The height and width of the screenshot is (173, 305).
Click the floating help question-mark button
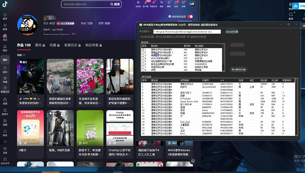click(193, 161)
